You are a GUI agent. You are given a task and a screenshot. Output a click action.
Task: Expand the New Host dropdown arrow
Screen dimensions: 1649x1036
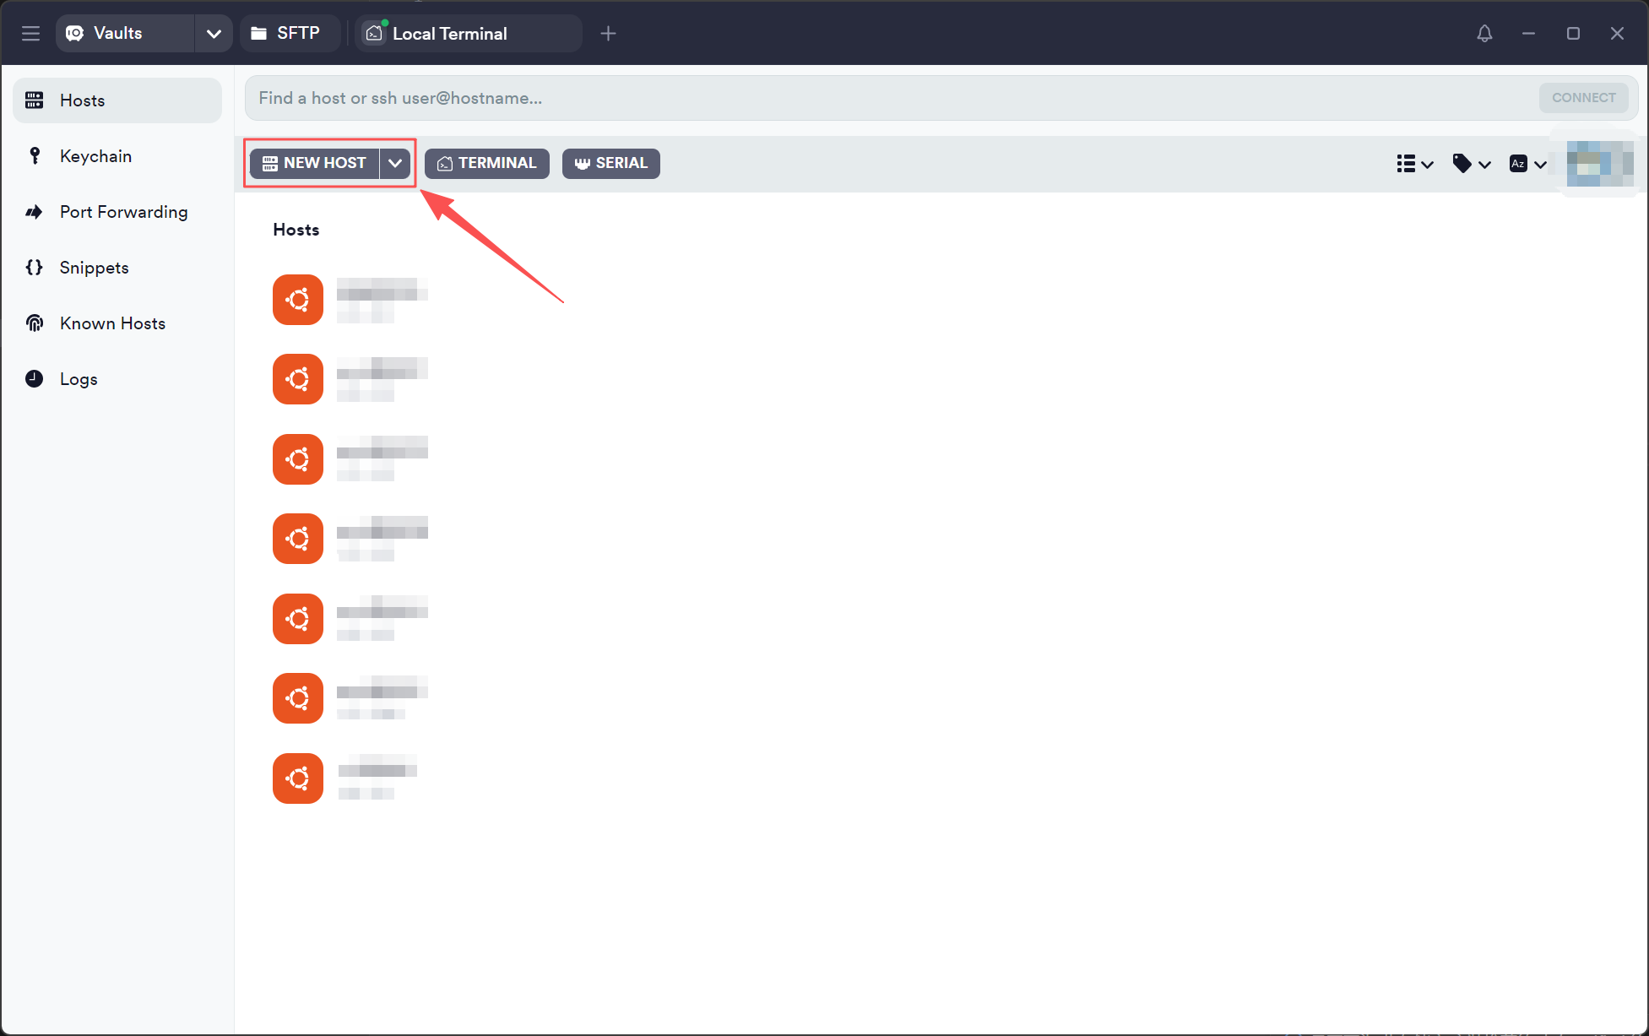[395, 163]
